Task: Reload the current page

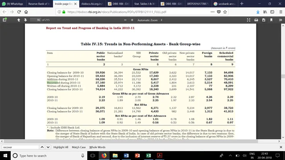Action: [x=19, y=12]
